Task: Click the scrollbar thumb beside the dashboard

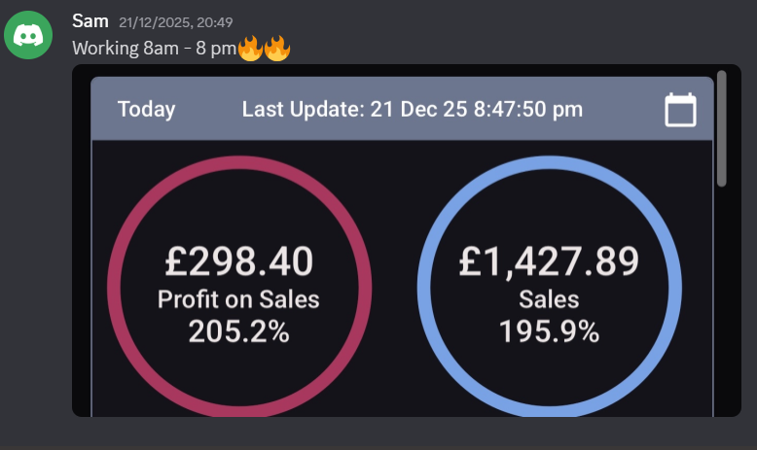Action: 721,126
